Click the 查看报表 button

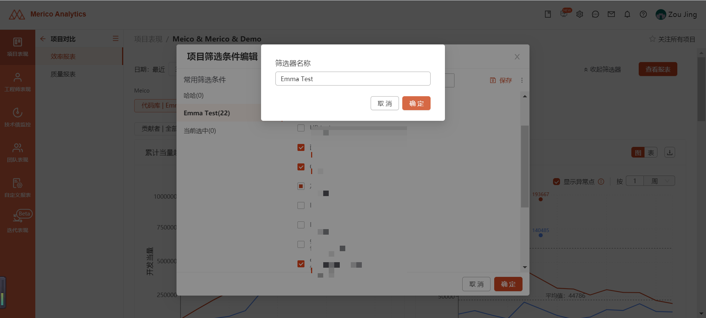coord(658,69)
